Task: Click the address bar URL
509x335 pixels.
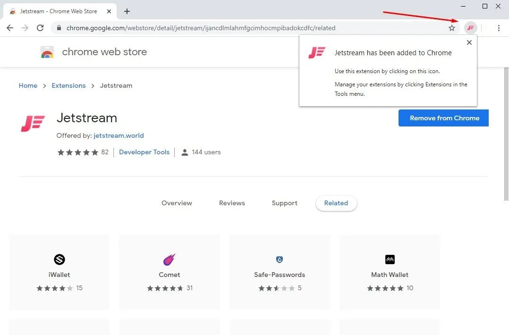Action: pos(201,28)
